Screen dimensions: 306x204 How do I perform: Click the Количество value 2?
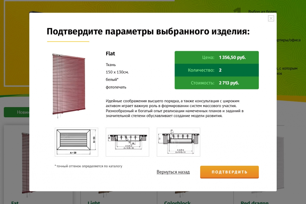220,70
